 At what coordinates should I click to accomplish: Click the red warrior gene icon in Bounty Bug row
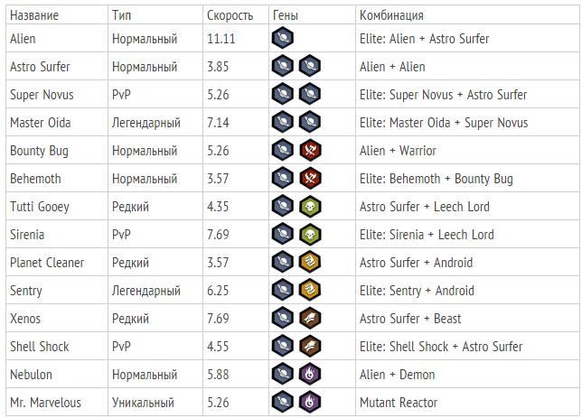310,150
